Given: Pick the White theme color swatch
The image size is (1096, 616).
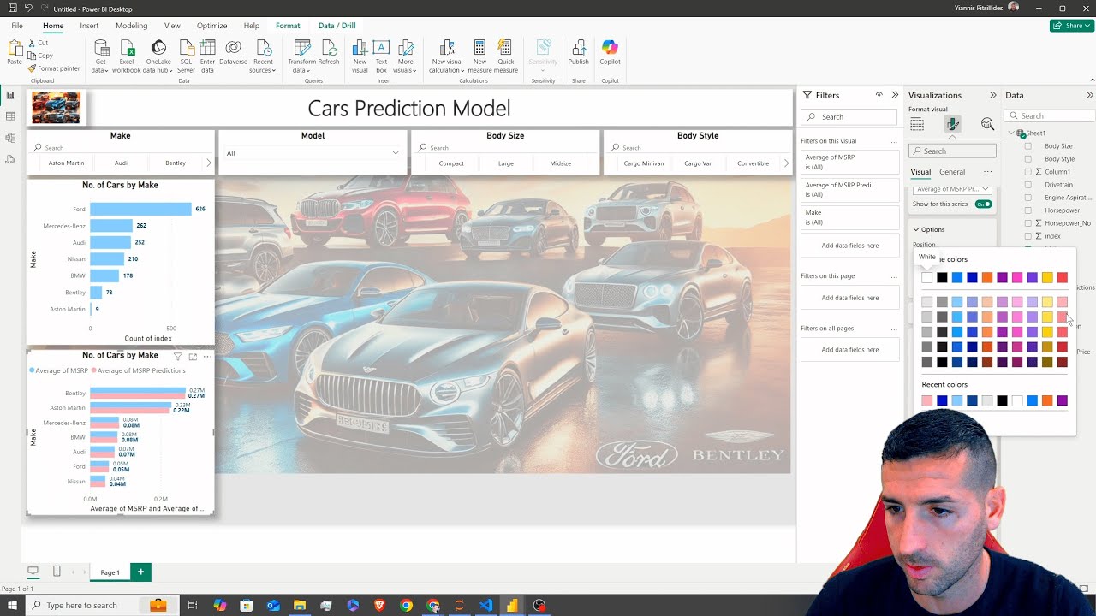Looking at the screenshot, I should coord(926,277).
